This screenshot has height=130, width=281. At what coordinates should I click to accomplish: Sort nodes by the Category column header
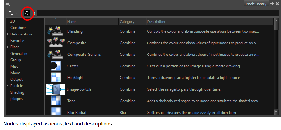tap(132, 22)
